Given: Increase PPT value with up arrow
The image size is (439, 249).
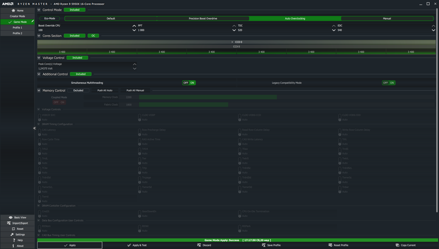Looking at the screenshot, I should click(234, 26).
